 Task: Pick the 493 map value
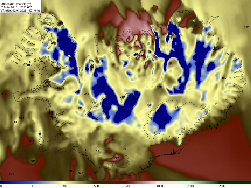(22, 118)
